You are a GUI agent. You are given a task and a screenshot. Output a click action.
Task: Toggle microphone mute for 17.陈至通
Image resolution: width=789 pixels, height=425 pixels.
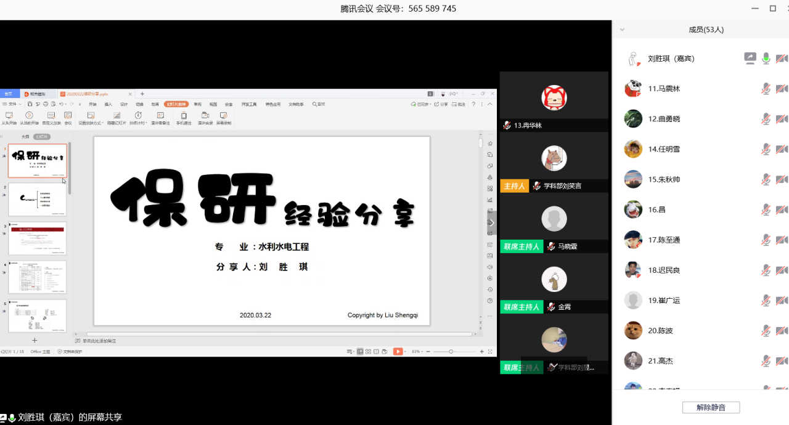pyautogui.click(x=766, y=240)
